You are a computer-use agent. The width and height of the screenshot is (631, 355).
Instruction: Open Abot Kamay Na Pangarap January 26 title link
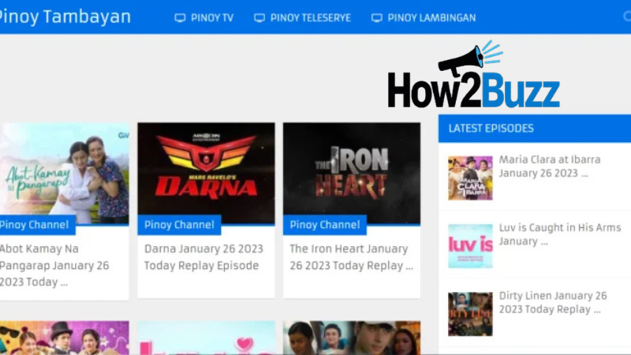(x=54, y=265)
